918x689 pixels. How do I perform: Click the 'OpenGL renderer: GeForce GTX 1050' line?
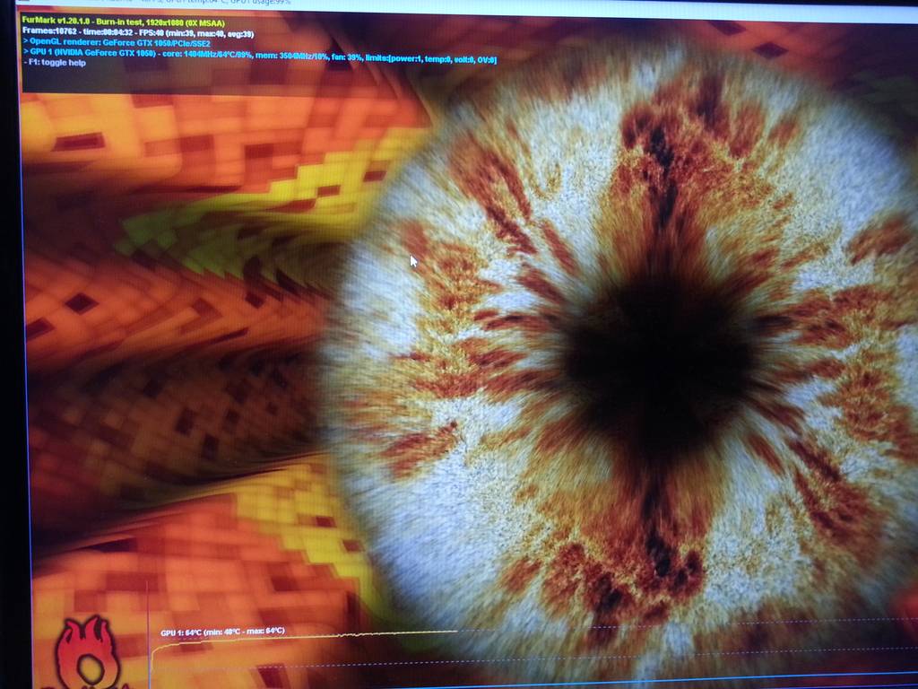pyautogui.click(x=117, y=43)
